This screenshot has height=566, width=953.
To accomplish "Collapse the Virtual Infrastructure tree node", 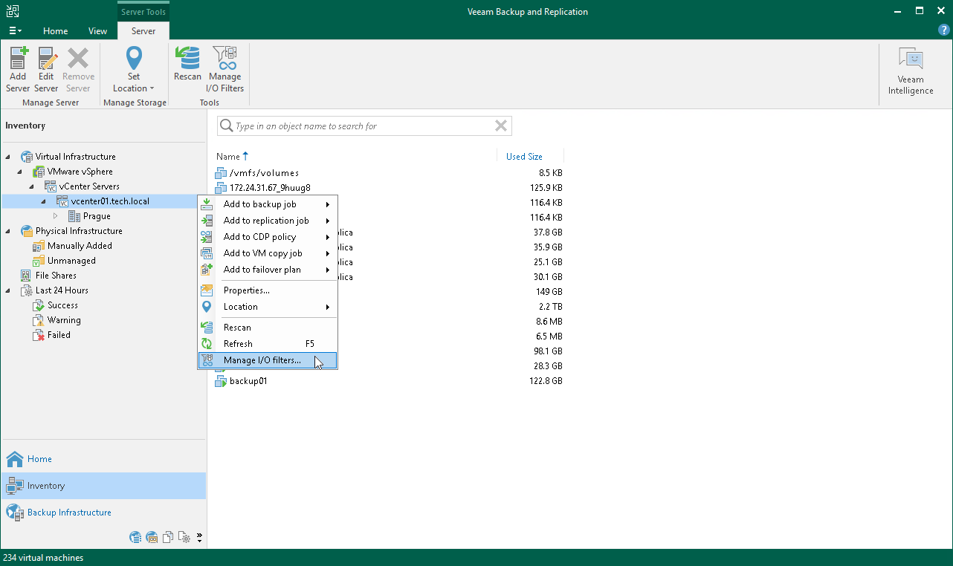I will click(8, 157).
